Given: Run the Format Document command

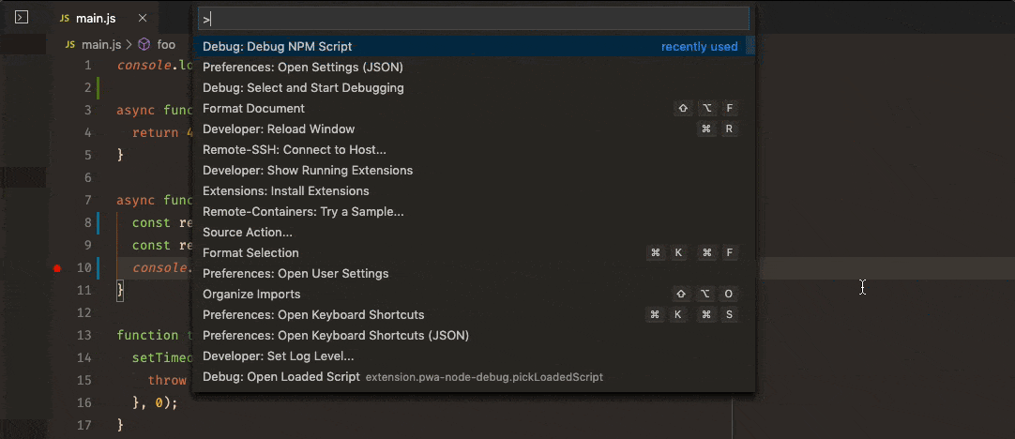Looking at the screenshot, I should 253,109.
